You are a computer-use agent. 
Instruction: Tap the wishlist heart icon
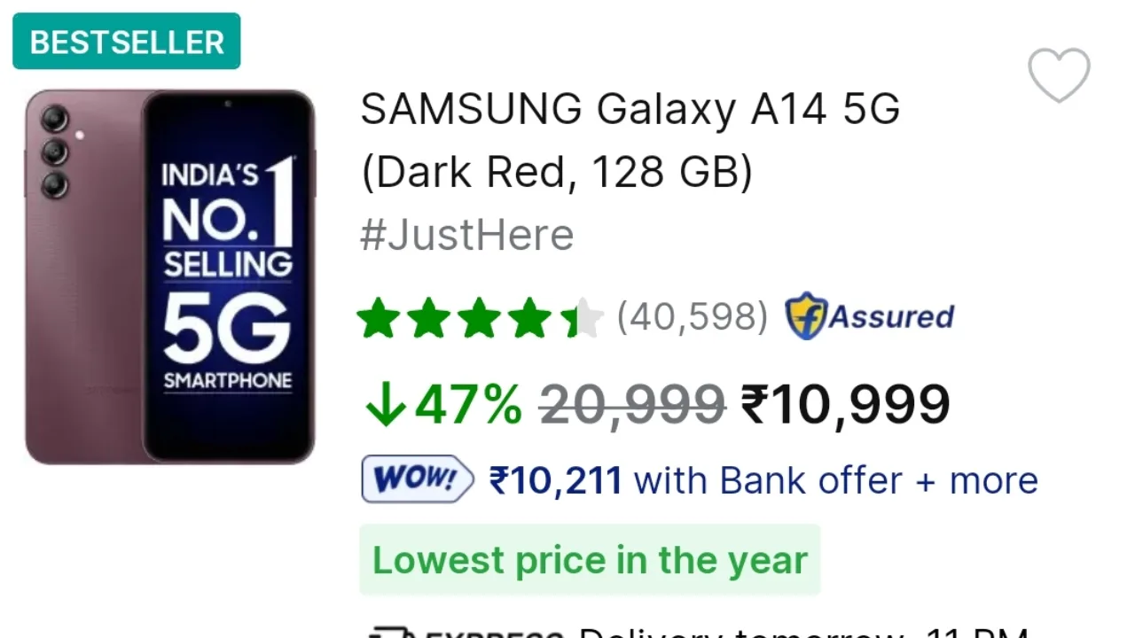[1059, 75]
